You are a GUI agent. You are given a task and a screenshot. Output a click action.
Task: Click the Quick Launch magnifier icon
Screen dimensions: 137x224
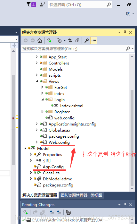(x=109, y=4)
